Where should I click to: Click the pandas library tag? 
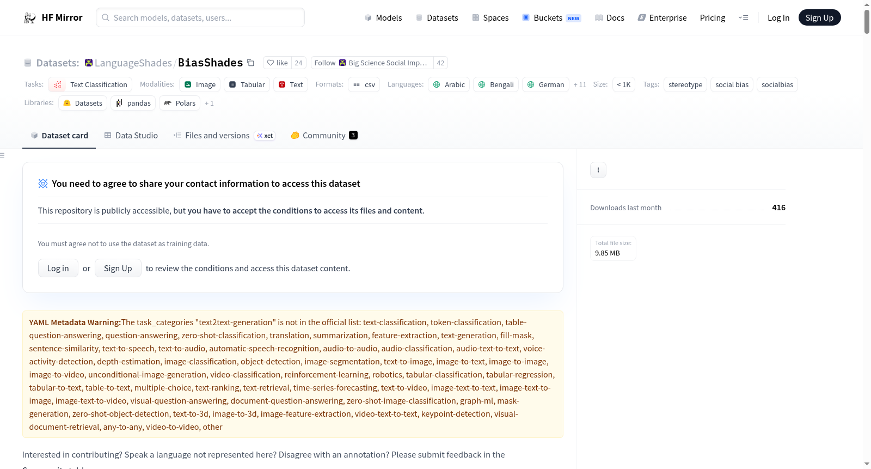tap(133, 103)
